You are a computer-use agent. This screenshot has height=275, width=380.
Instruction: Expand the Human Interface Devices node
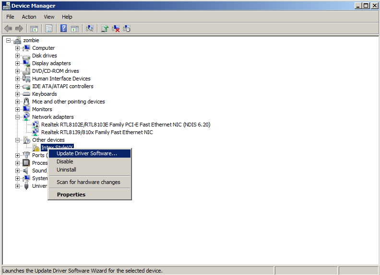(x=17, y=79)
